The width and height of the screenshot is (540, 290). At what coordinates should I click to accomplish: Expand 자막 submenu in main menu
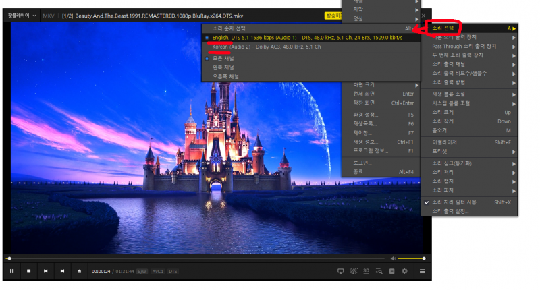(381, 9)
